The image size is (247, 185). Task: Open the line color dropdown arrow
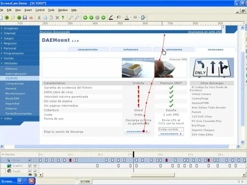115,18
